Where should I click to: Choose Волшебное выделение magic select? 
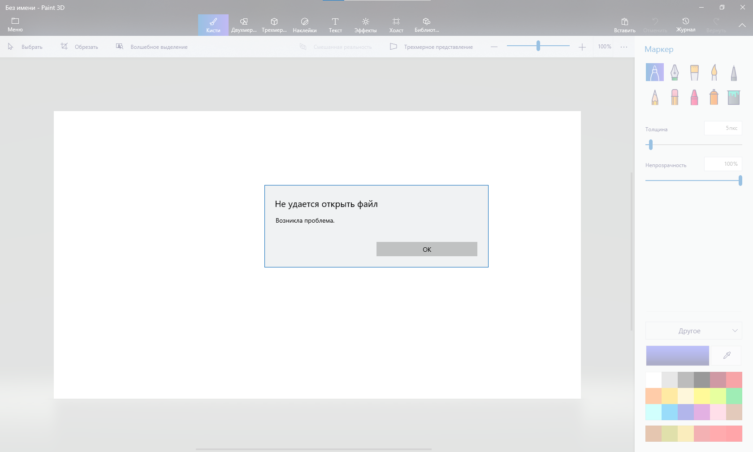pos(152,47)
